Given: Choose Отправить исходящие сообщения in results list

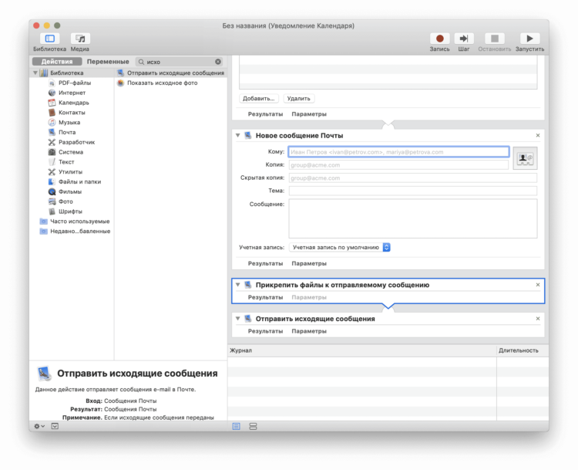Looking at the screenshot, I should [170, 73].
